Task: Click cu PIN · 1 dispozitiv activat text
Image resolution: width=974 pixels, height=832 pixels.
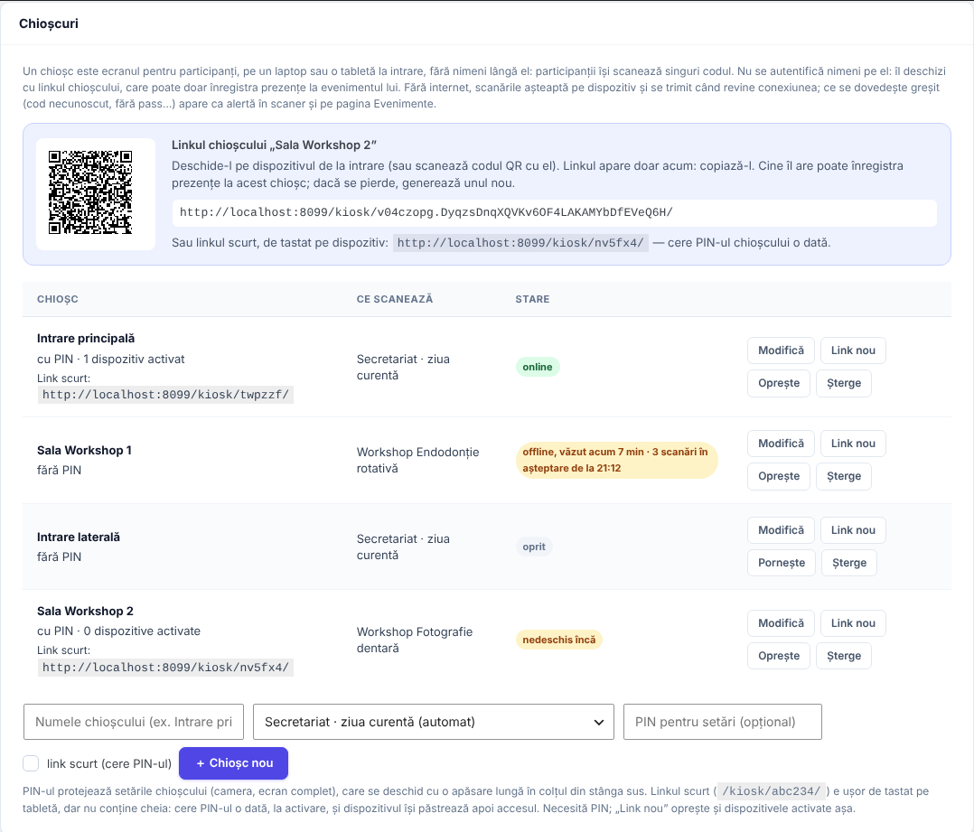Action: pos(110,359)
